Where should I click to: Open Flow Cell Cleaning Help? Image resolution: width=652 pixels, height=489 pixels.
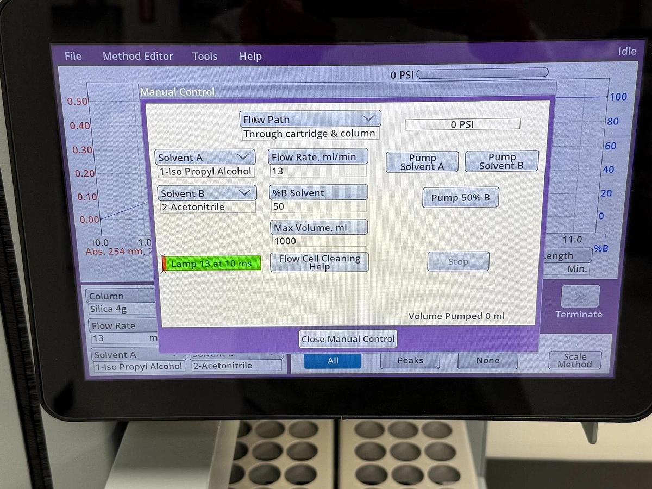click(319, 262)
